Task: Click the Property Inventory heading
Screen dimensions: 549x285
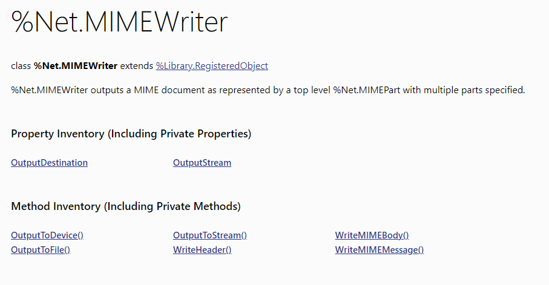Action: 131,134
